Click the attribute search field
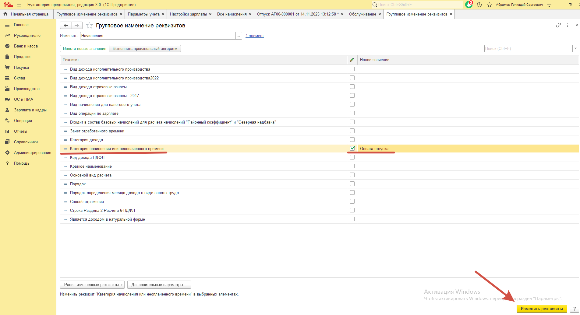This screenshot has width=580, height=315. click(528, 49)
